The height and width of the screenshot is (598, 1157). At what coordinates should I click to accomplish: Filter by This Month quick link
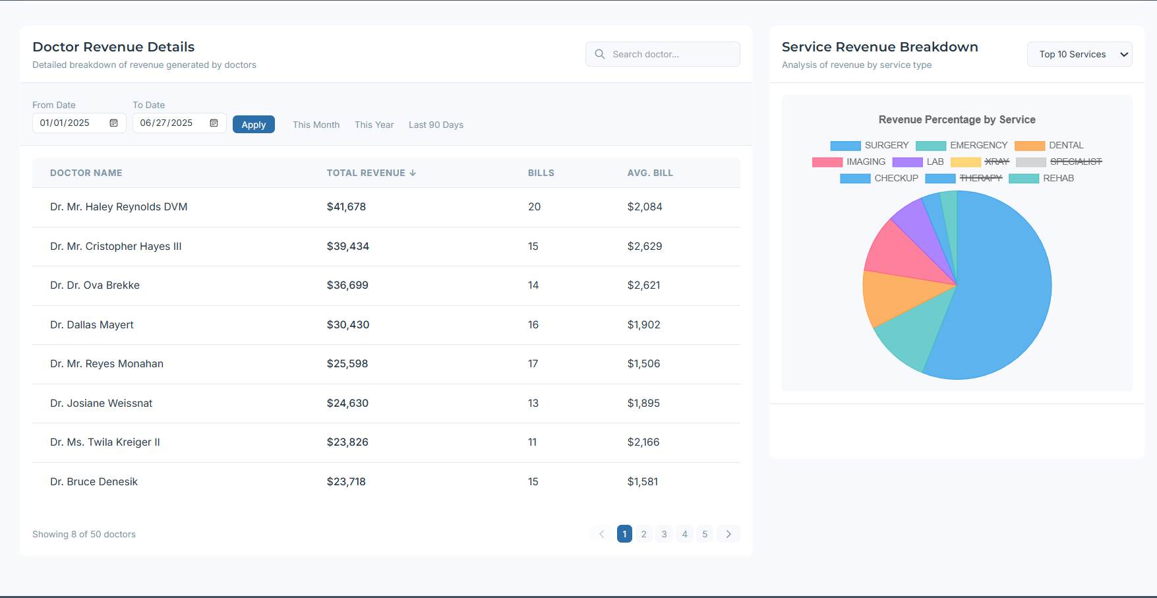coord(316,125)
